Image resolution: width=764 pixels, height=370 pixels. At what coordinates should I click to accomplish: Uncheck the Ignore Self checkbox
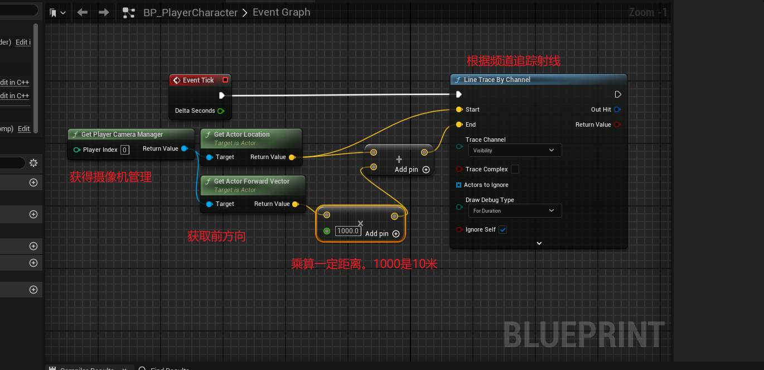coord(502,229)
